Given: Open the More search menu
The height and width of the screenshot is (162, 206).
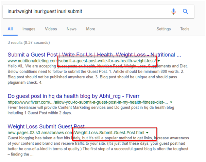Looking at the screenshot, I should click(90, 29).
